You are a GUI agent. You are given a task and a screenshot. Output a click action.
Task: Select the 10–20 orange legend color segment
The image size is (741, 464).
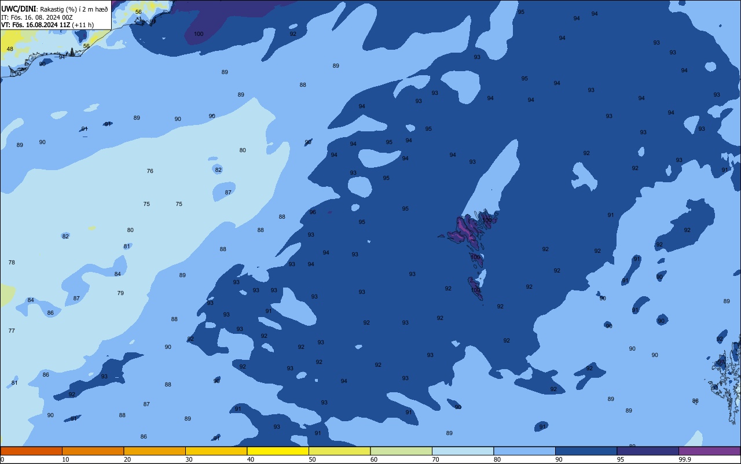(93, 451)
